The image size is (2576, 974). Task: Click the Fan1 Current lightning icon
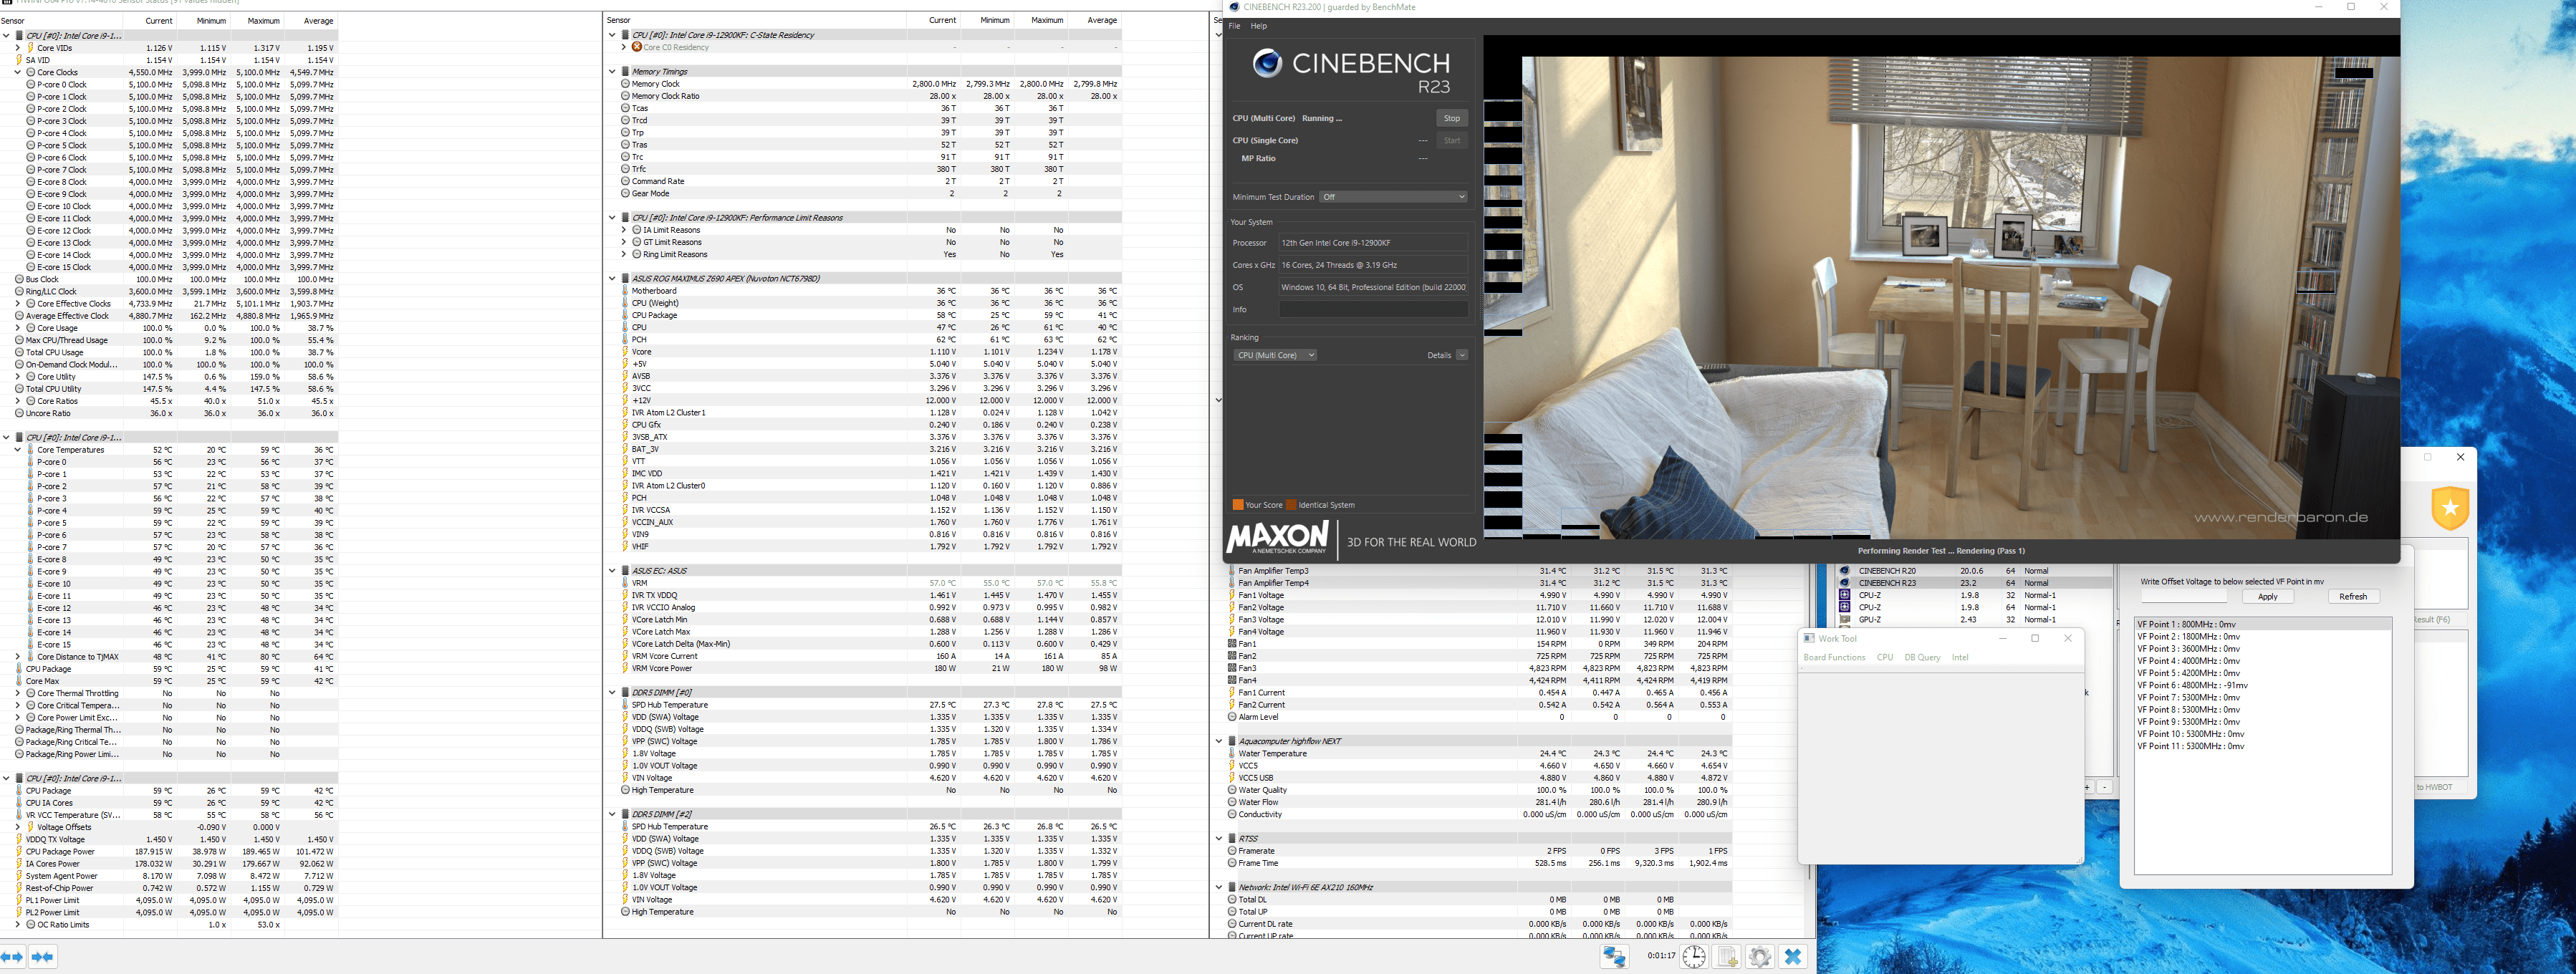(1232, 692)
